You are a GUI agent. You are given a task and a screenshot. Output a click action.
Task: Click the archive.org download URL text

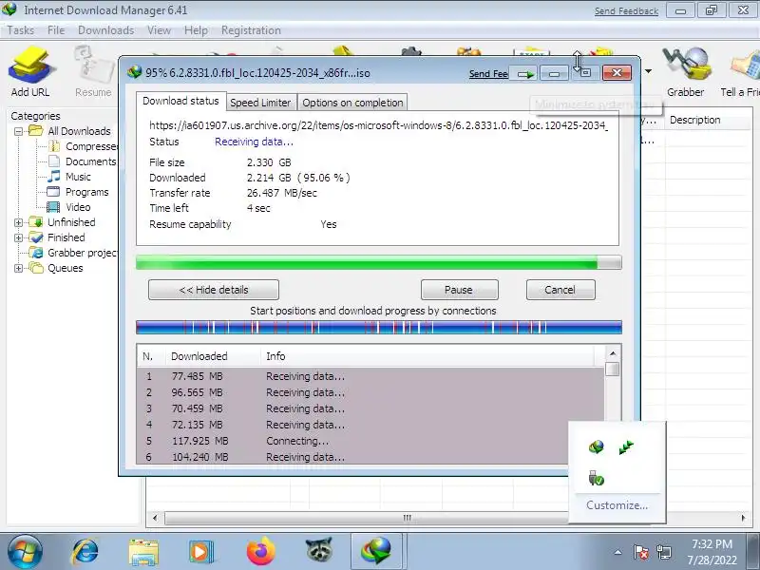tap(378, 125)
